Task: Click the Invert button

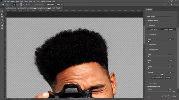Action: (x=168, y=78)
